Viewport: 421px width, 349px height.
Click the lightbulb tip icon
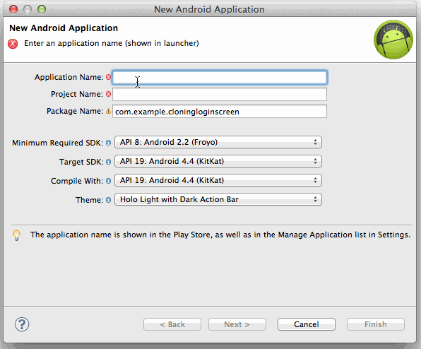click(x=17, y=235)
